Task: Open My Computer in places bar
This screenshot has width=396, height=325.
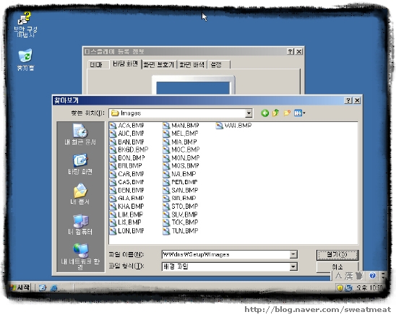Action: [x=80, y=225]
